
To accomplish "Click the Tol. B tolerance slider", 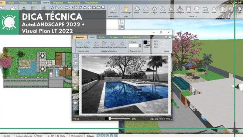I will point(163,47).
